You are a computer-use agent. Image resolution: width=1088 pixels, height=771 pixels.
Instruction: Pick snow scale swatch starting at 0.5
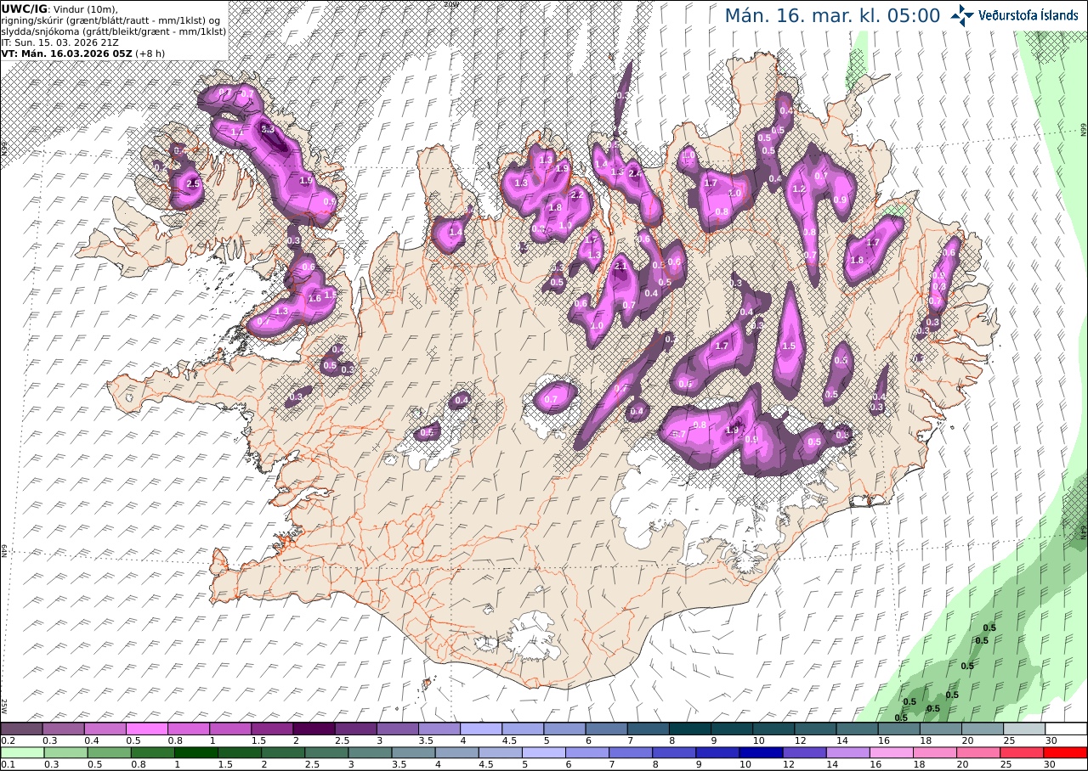point(146,729)
